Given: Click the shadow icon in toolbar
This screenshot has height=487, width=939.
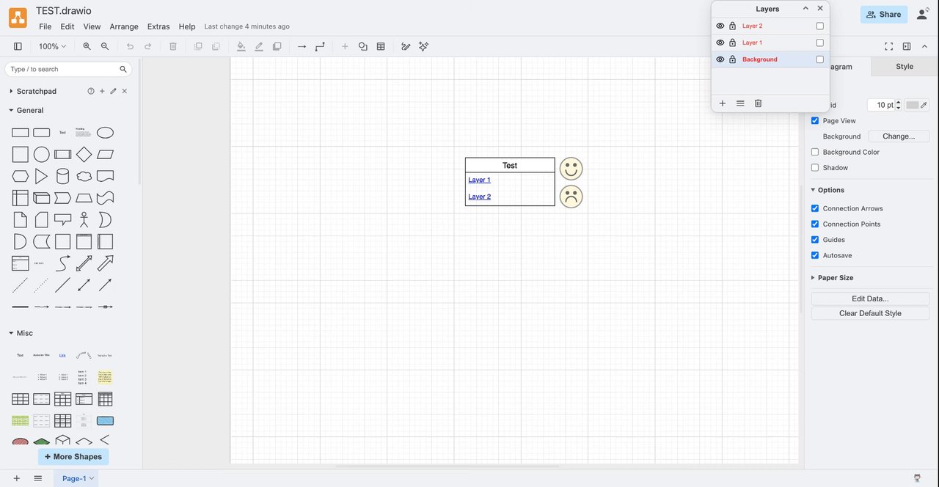Looking at the screenshot, I should [x=277, y=46].
